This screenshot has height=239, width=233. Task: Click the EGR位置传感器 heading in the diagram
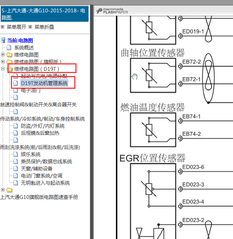(x=152, y=158)
